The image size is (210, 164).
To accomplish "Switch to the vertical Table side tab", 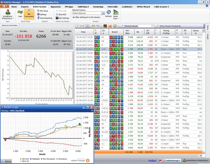I will 208,27.
